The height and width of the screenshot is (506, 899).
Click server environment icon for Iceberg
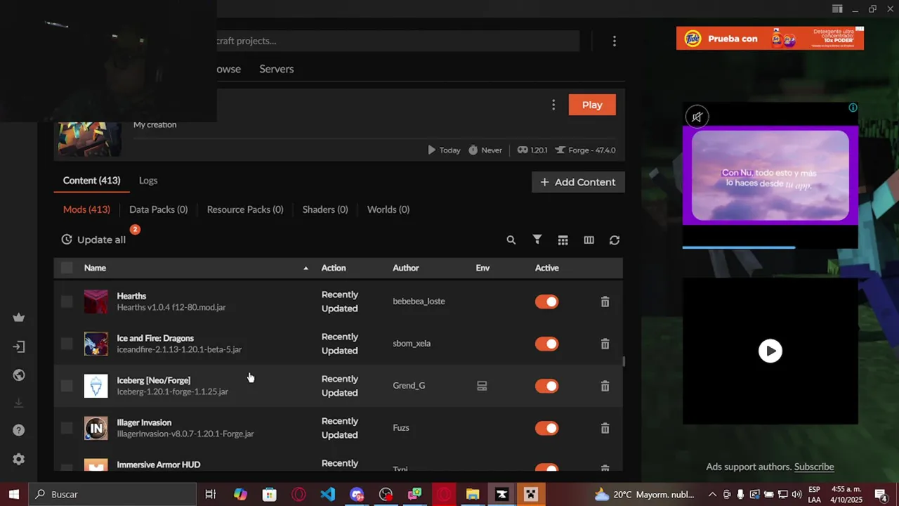point(482,386)
